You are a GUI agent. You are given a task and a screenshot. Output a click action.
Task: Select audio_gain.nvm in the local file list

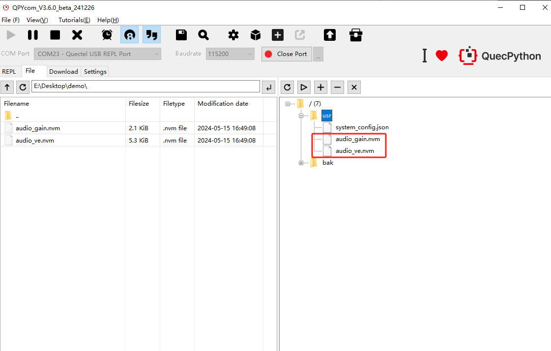point(38,128)
